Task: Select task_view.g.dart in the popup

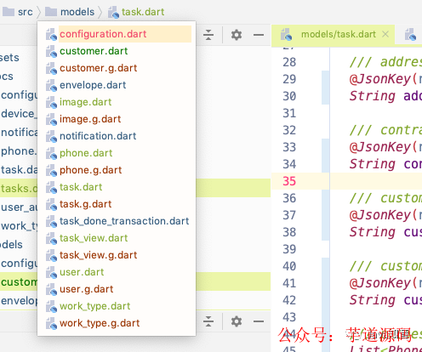Action: [99, 255]
